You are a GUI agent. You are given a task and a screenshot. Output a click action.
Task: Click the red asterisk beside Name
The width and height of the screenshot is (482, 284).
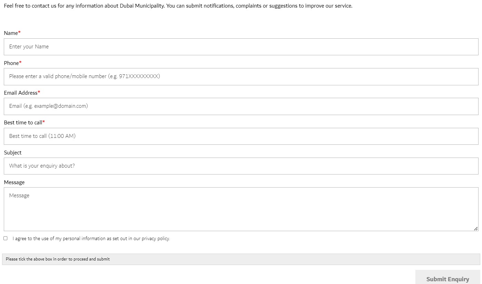coord(20,32)
